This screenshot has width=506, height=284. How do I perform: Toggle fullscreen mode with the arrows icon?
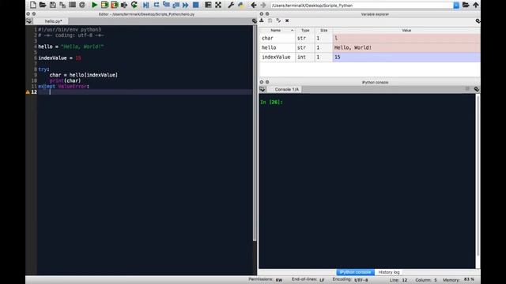(218, 5)
